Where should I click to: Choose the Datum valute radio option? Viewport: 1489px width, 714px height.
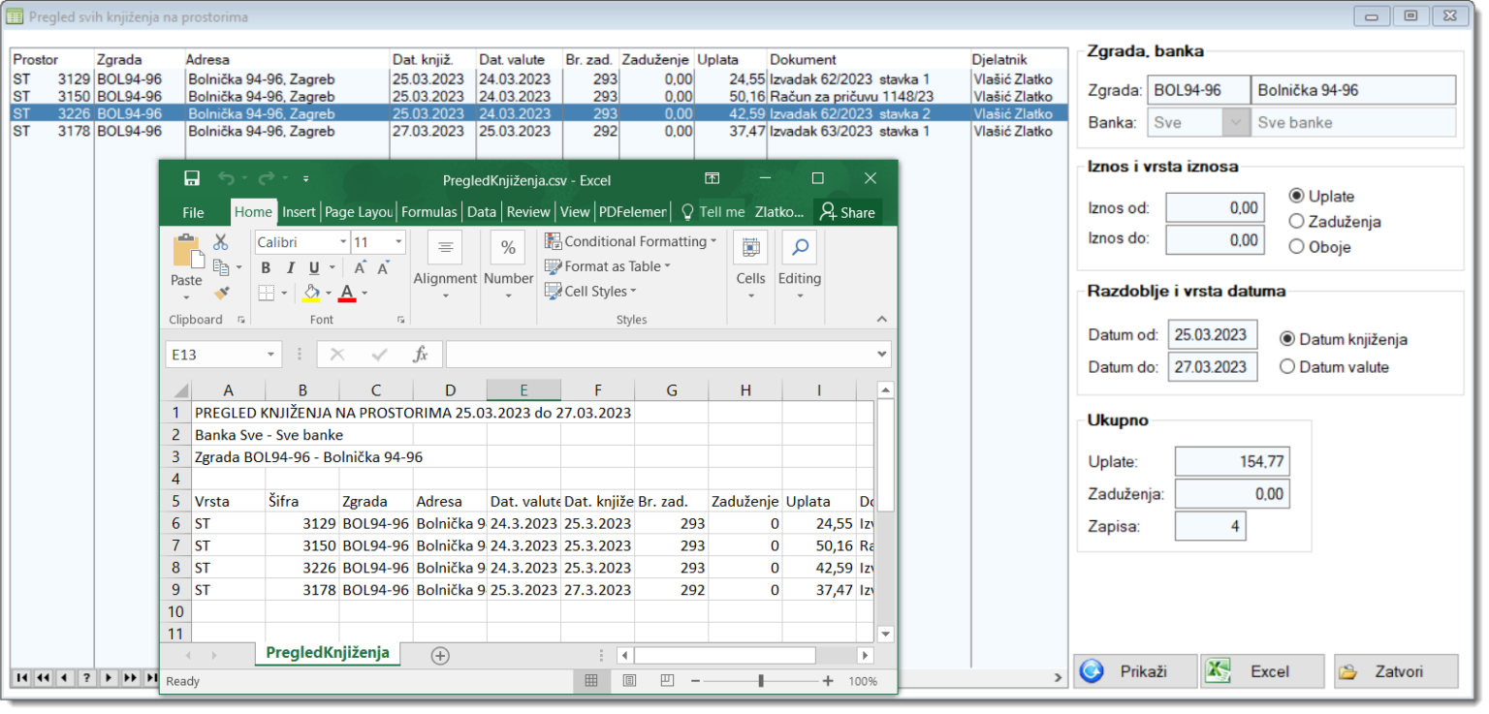(x=1287, y=367)
